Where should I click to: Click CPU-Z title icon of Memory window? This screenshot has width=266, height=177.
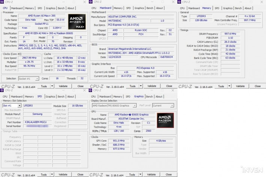(x=180, y=2)
